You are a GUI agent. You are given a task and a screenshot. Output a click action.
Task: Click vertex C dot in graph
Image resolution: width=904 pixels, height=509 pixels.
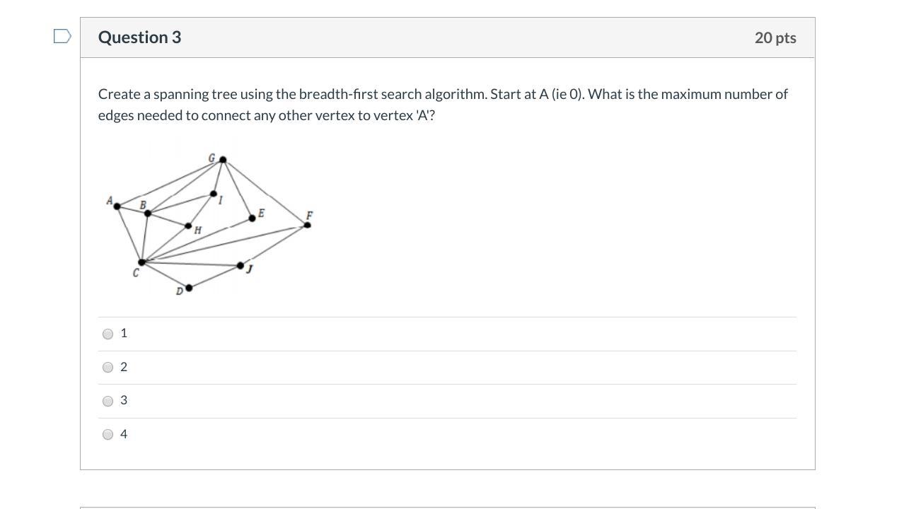tap(141, 262)
